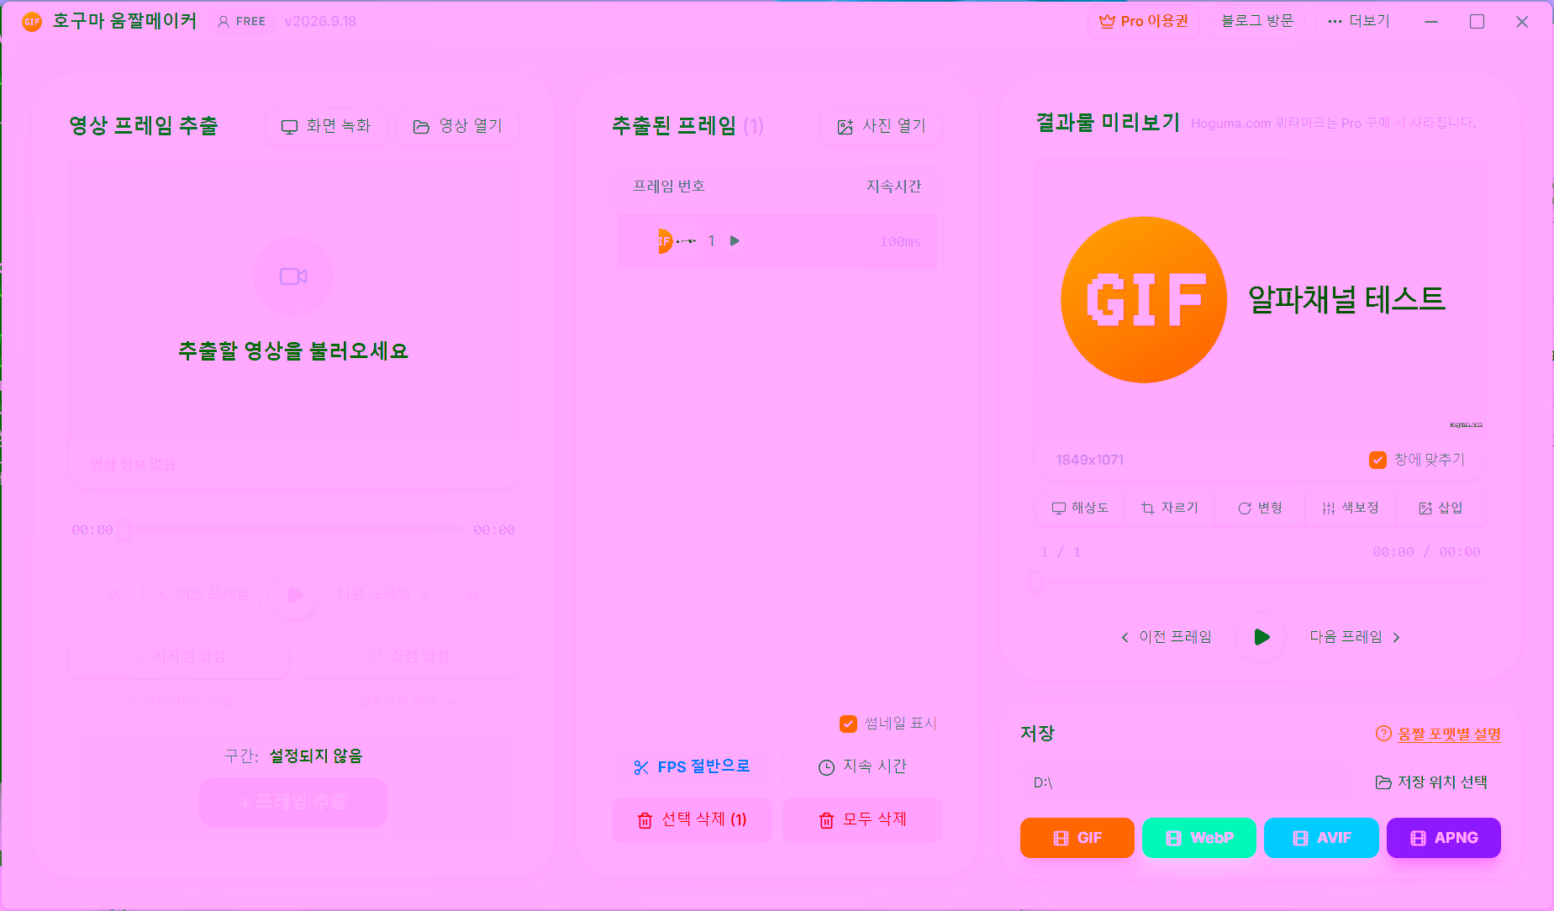Click the video extraction timeline slider handle

pos(124,529)
